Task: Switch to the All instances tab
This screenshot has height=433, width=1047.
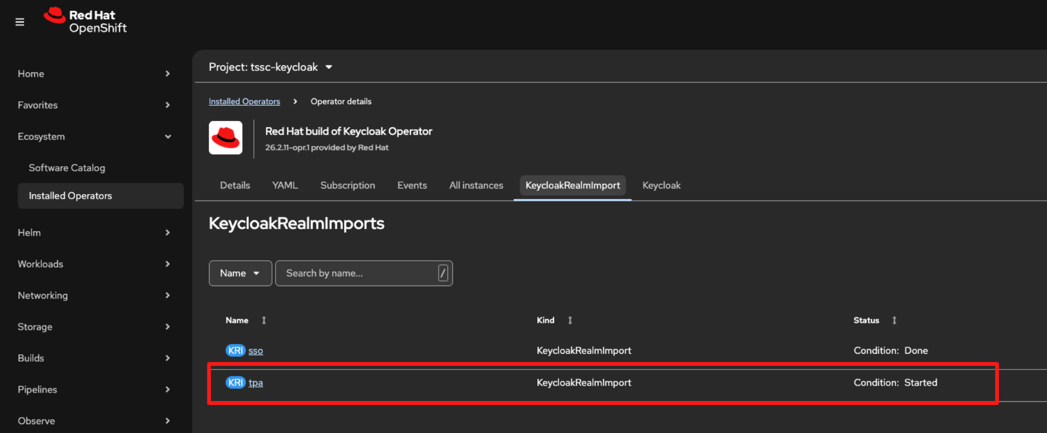Action: pyautogui.click(x=476, y=185)
